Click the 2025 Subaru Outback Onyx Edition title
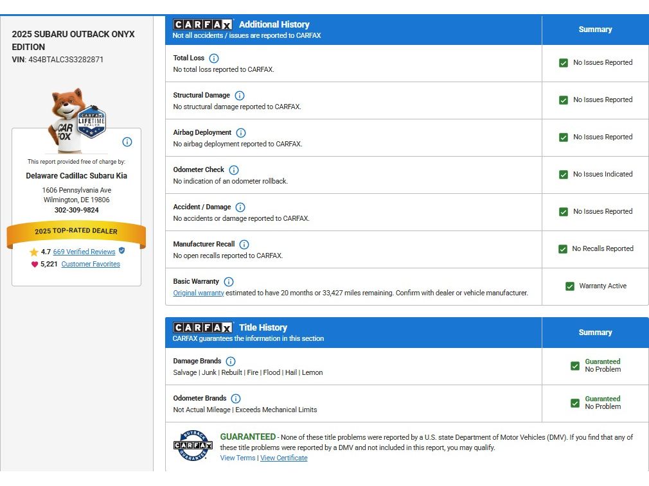Screen dimensions: 649x486 coord(73,40)
